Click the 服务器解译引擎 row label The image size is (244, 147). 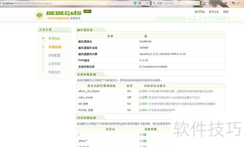pos(88,54)
